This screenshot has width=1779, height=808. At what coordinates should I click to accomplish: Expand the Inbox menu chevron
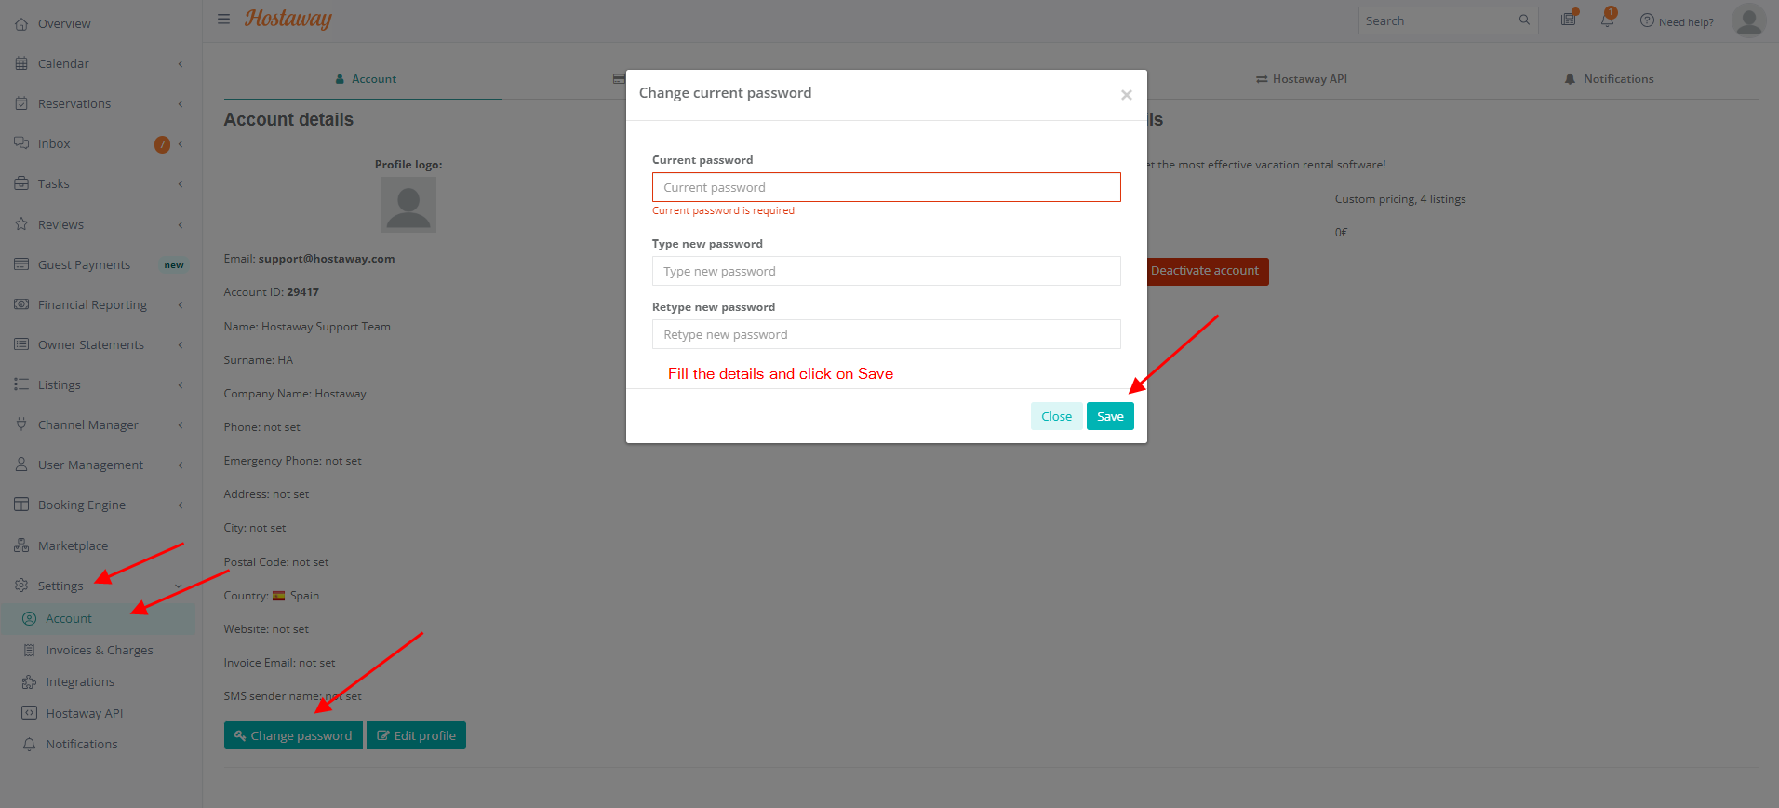pos(181,143)
